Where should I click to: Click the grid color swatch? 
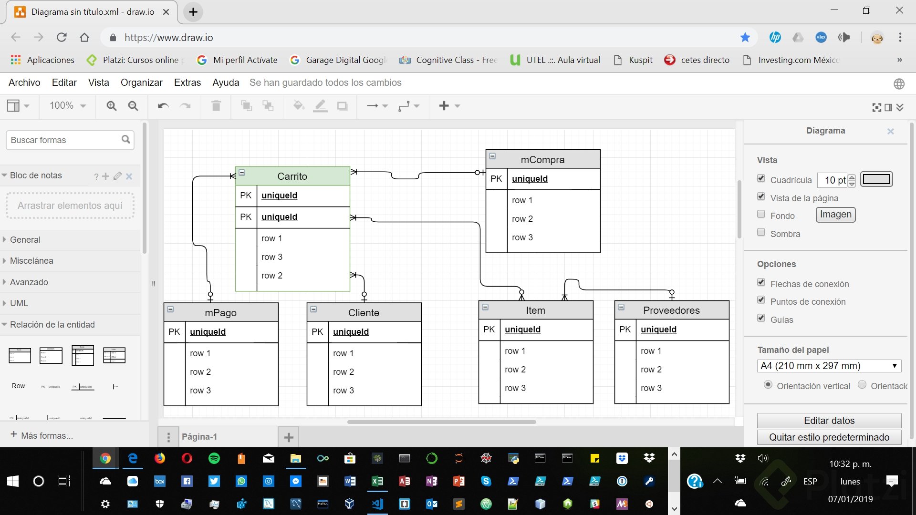pyautogui.click(x=876, y=179)
